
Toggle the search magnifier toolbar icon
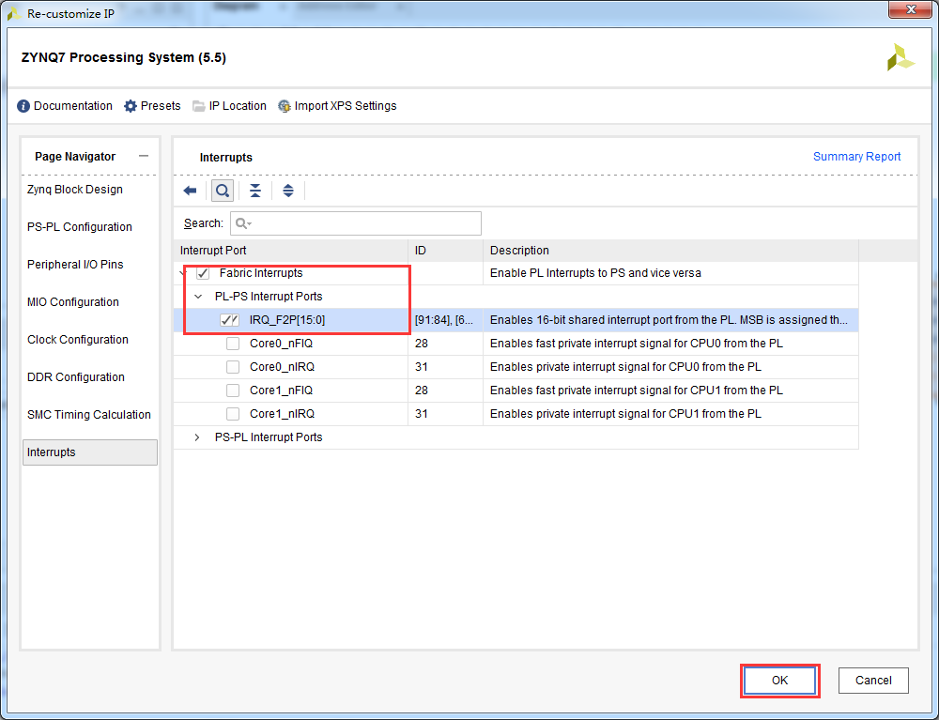tap(223, 191)
